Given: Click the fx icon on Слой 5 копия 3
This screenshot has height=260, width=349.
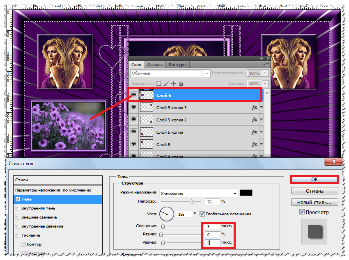Looking at the screenshot, I should point(254,107).
